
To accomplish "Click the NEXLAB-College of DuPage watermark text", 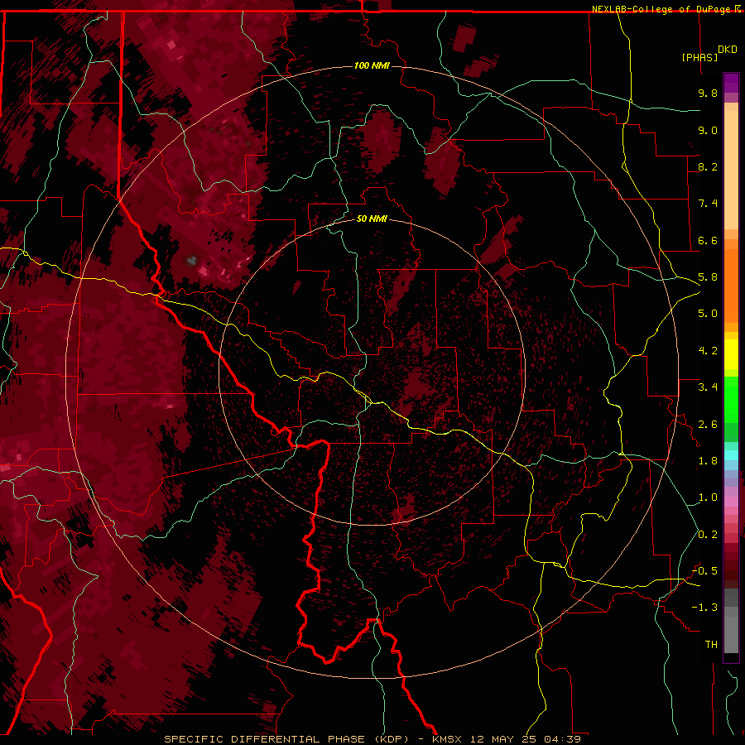I will tap(662, 9).
